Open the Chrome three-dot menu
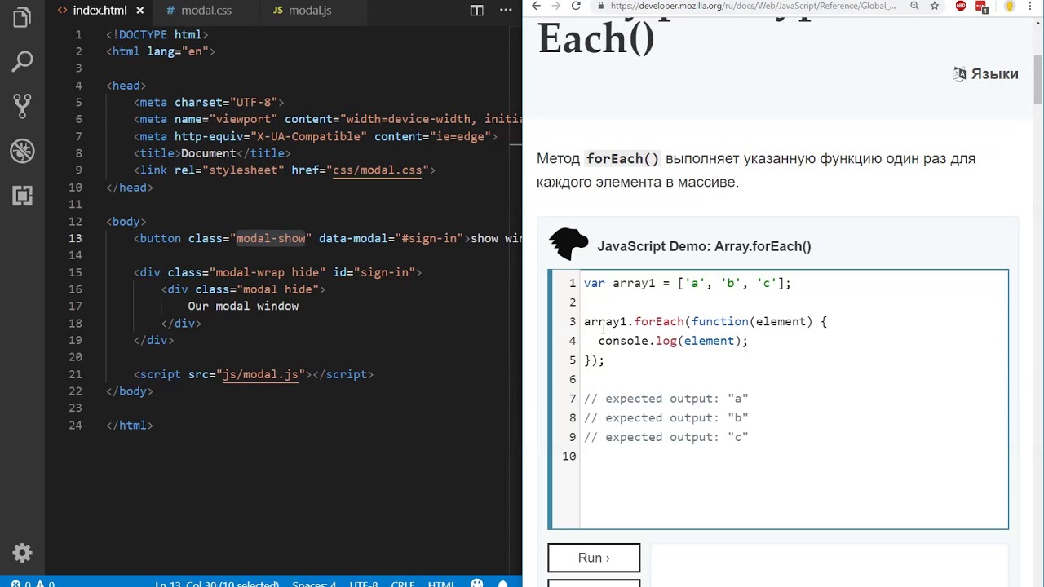 (1032, 6)
